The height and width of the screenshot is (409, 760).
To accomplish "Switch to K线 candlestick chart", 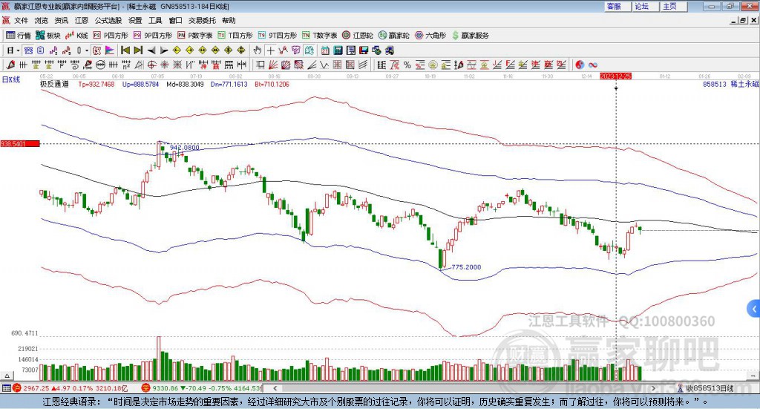I will pyautogui.click(x=76, y=36).
